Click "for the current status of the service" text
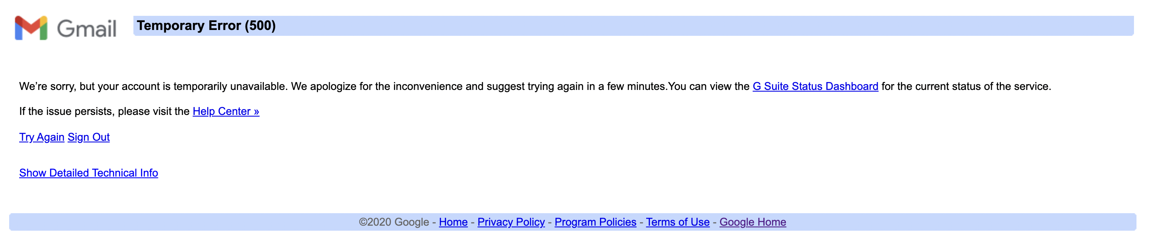 pyautogui.click(x=966, y=86)
